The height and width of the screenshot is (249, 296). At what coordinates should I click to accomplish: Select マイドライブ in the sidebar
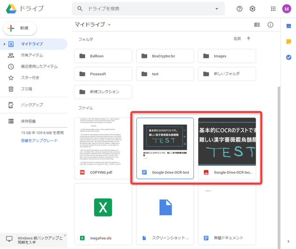pyautogui.click(x=34, y=44)
